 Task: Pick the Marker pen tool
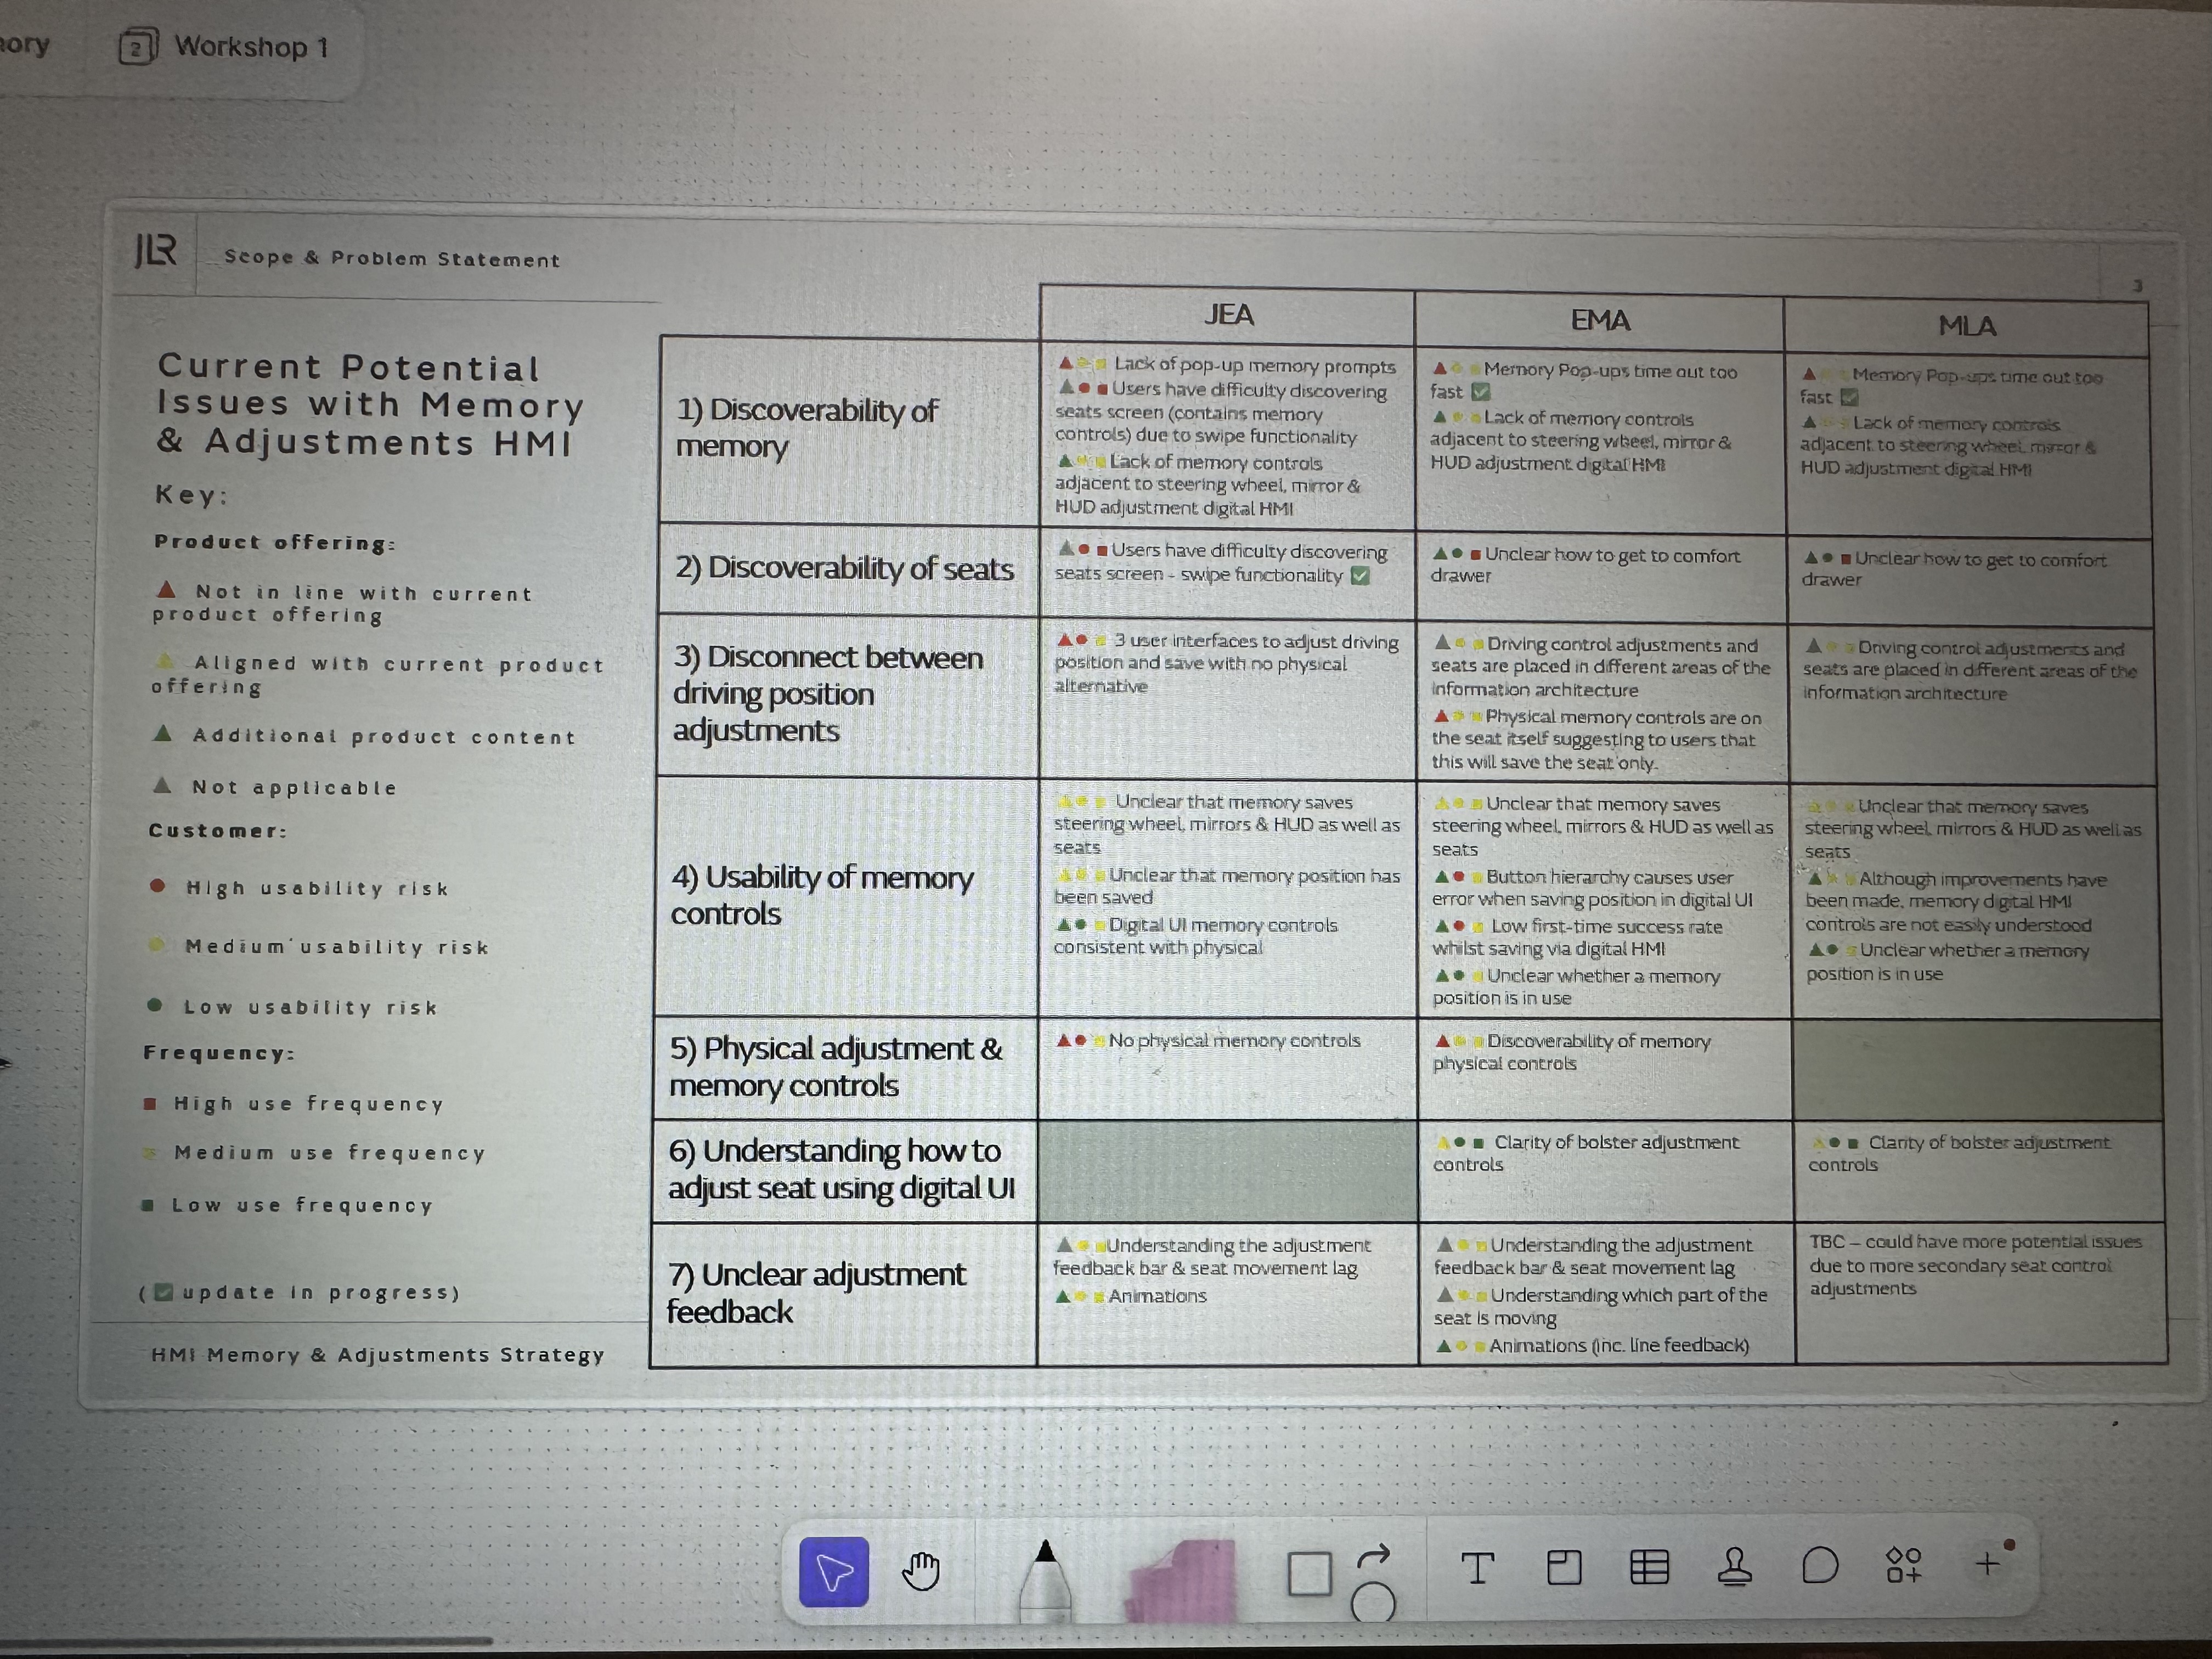pyautogui.click(x=1045, y=1580)
